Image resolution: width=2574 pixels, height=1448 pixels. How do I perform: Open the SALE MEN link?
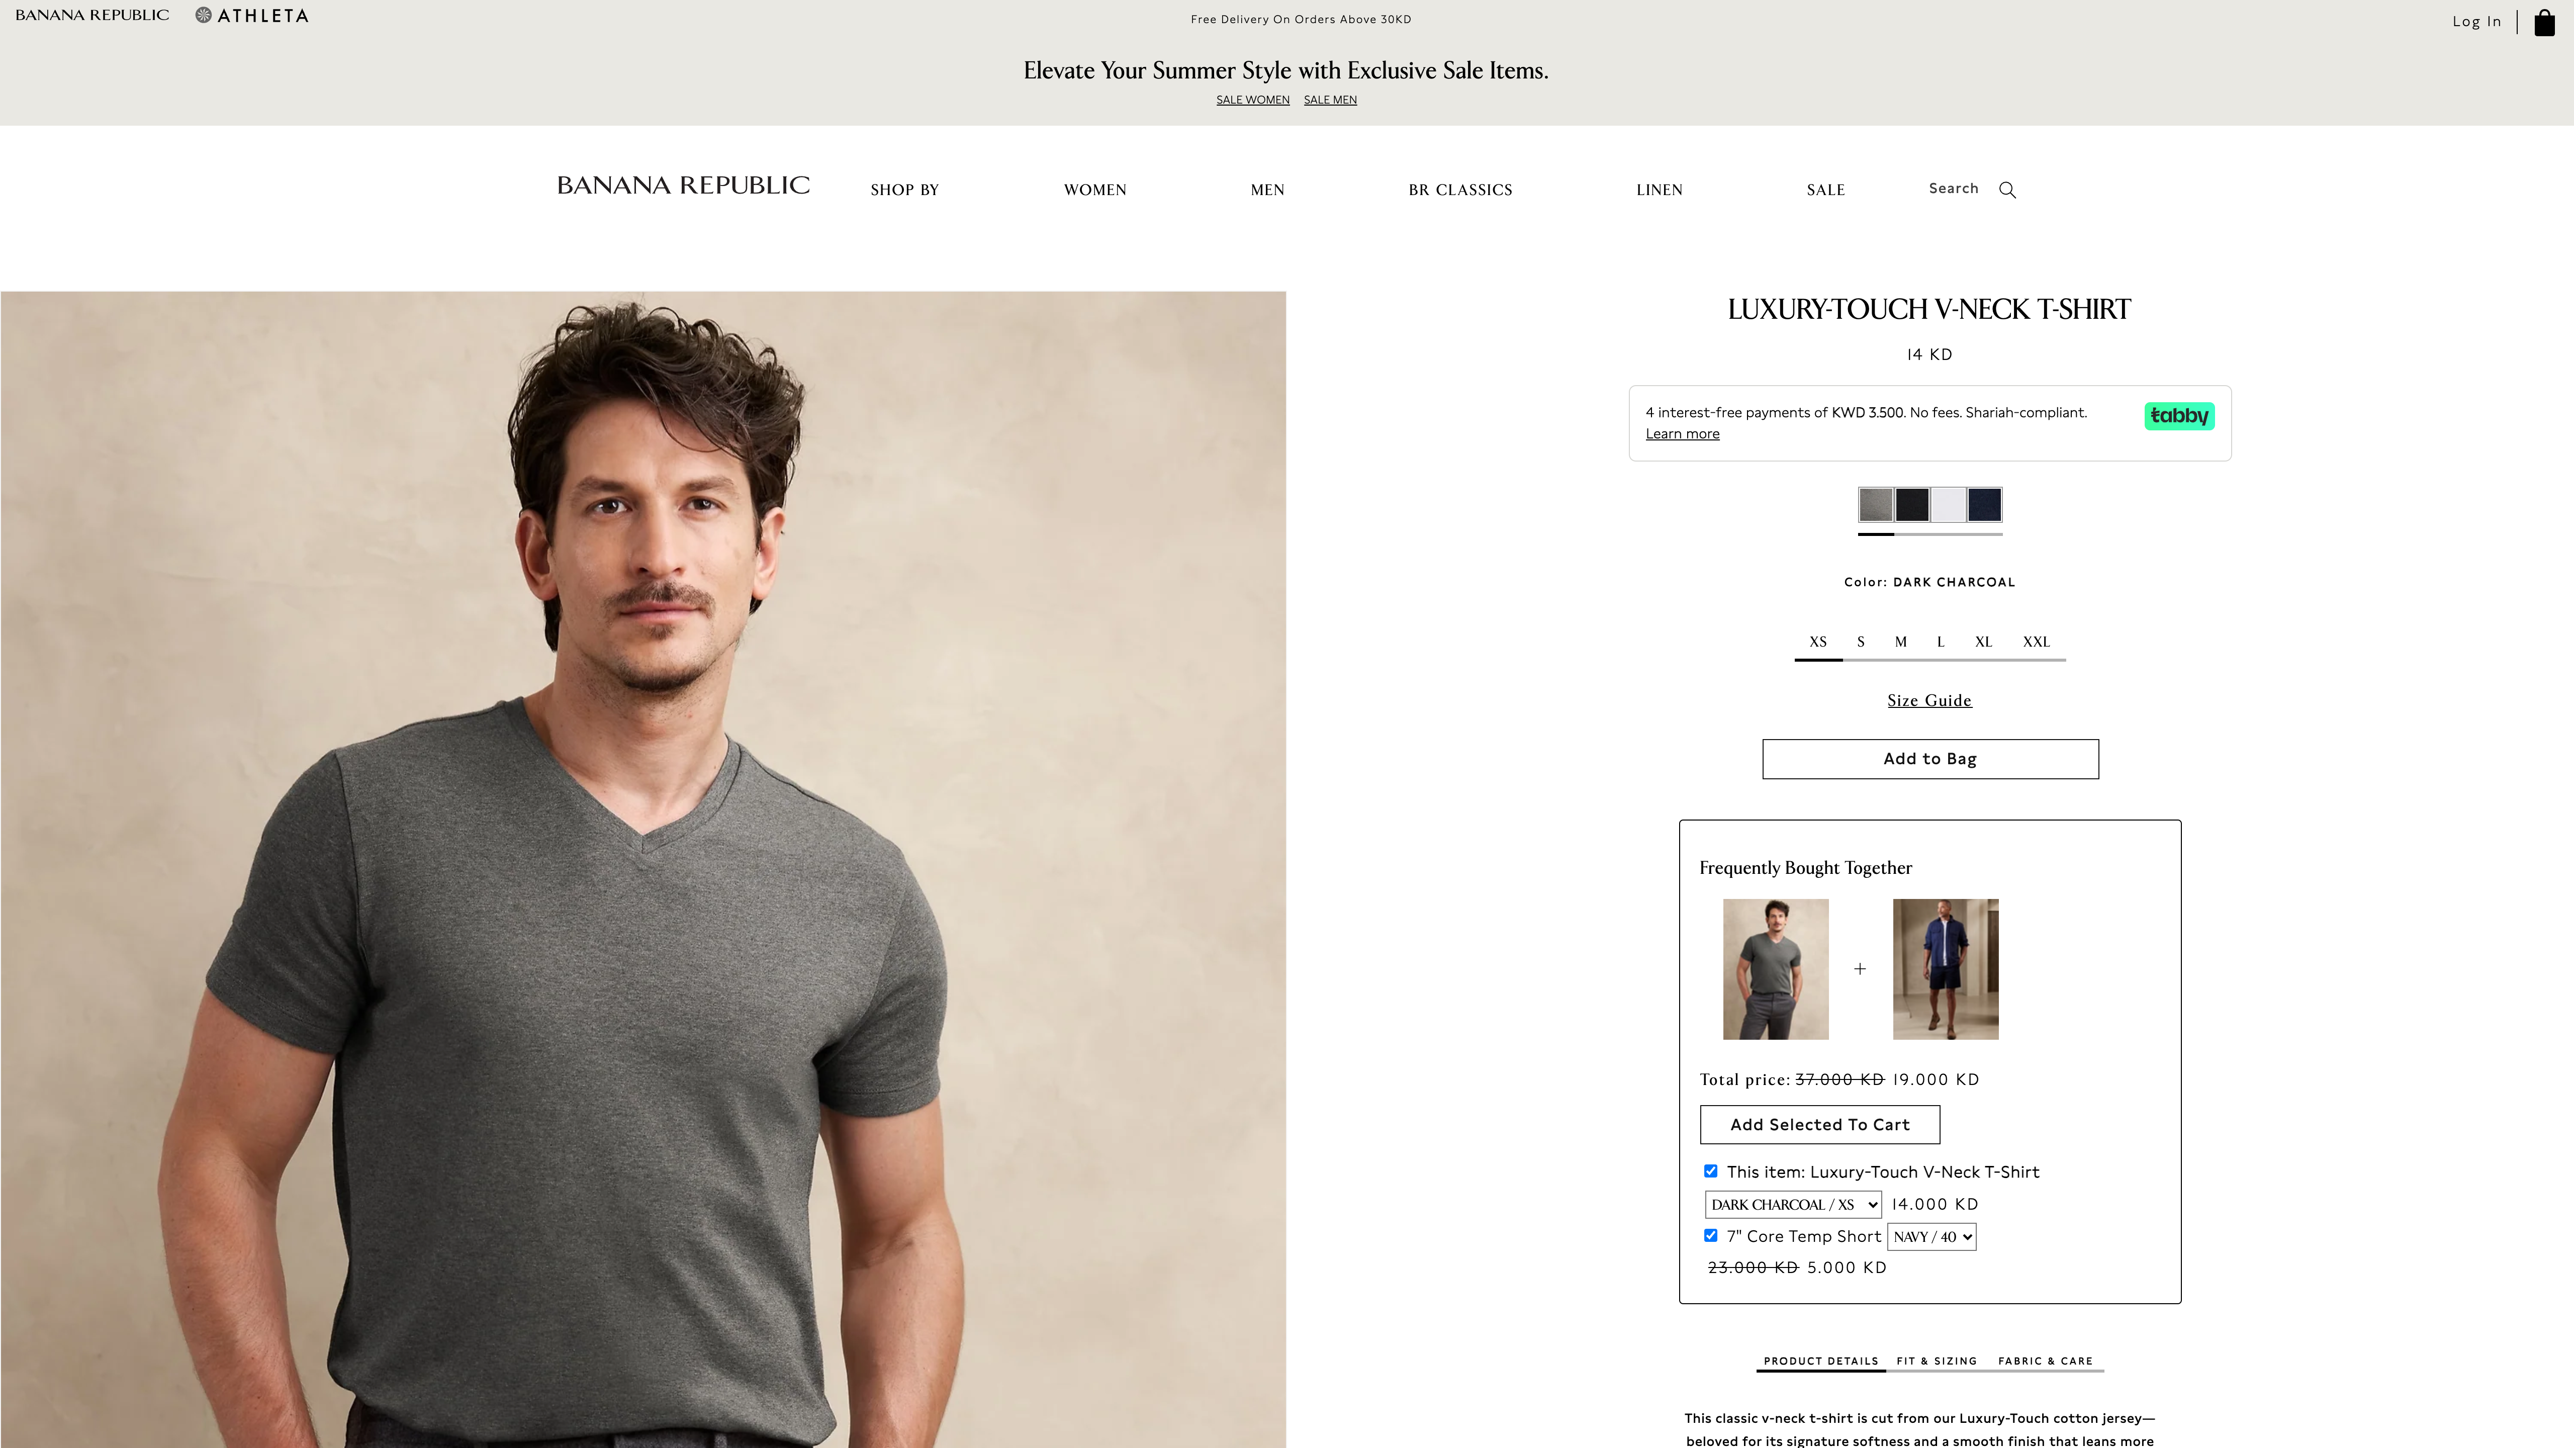click(1329, 99)
